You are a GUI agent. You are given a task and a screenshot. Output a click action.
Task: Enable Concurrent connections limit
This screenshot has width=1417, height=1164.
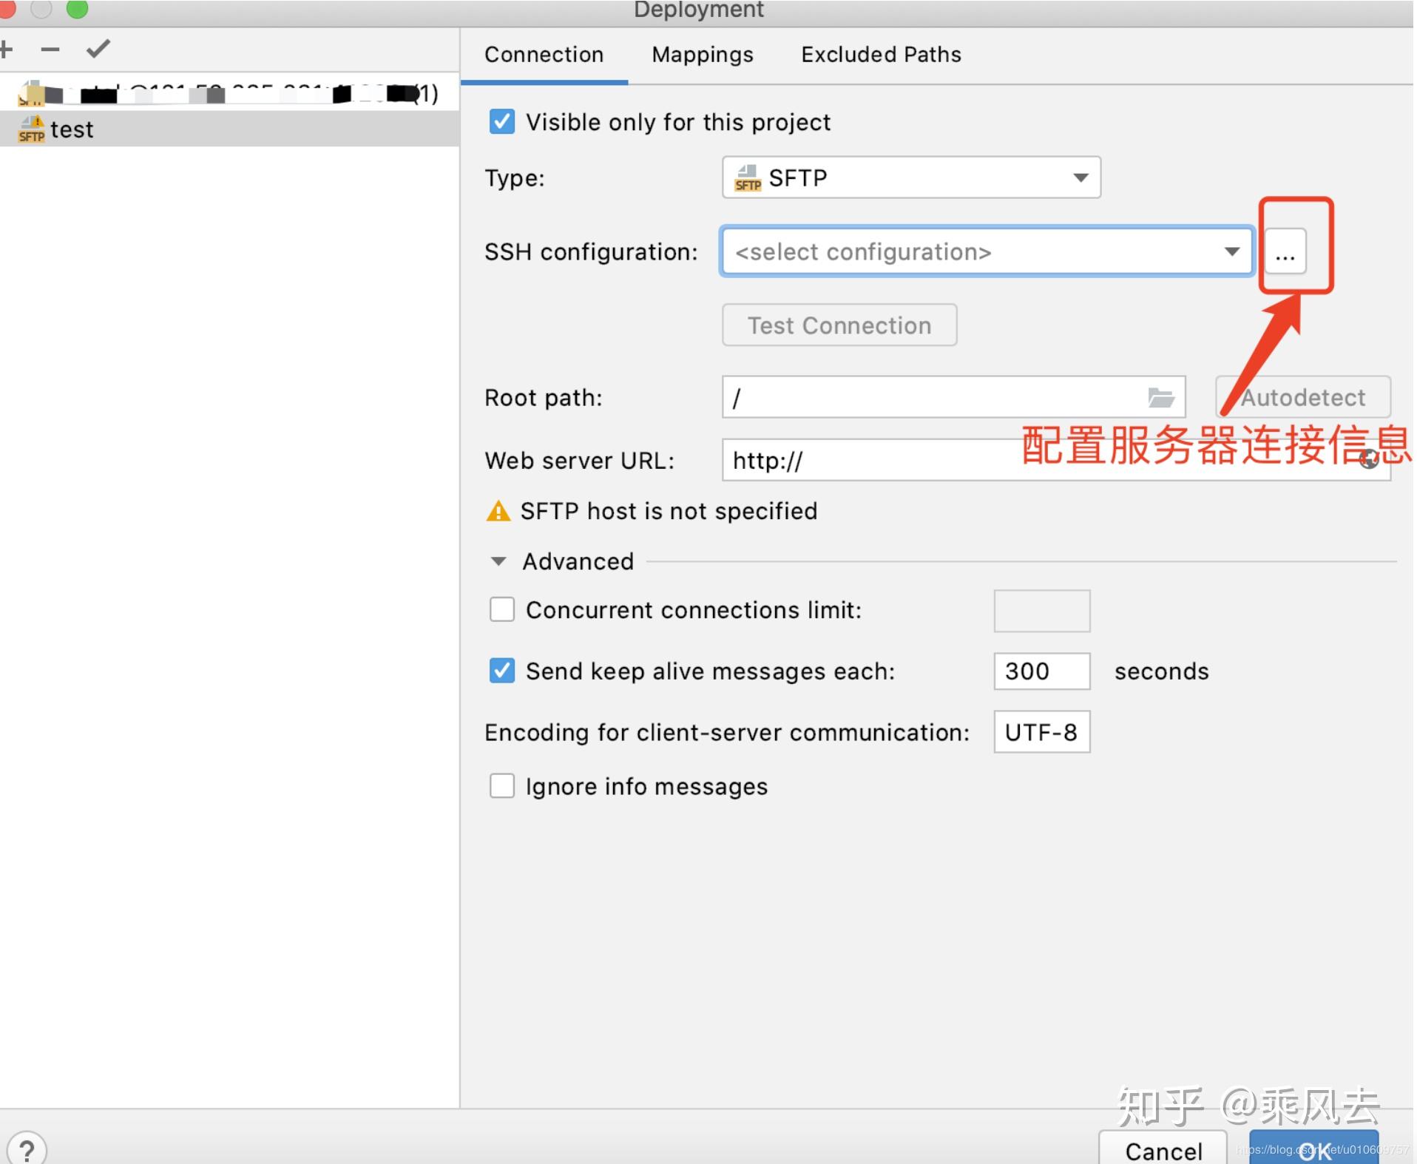[502, 610]
